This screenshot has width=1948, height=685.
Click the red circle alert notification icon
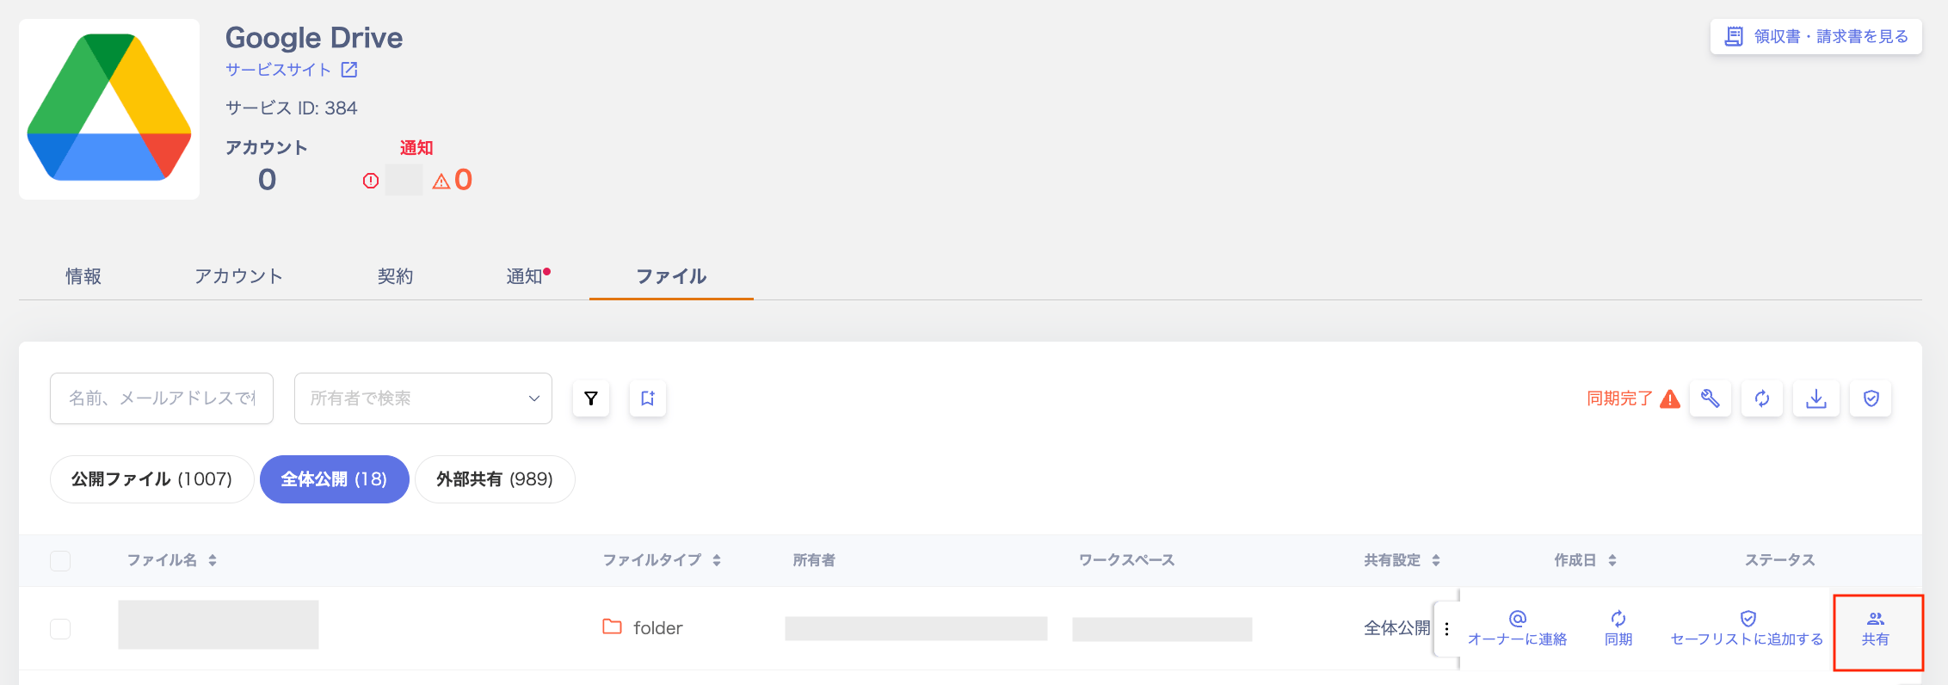click(x=371, y=181)
